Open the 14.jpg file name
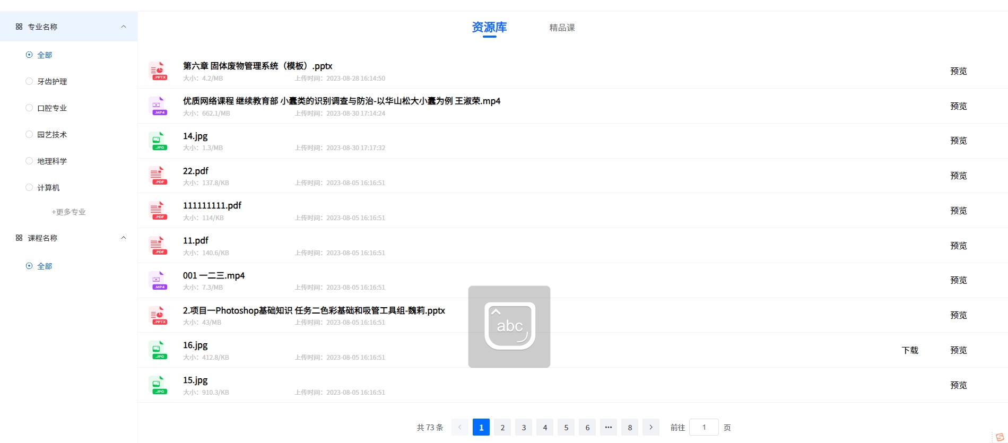The image size is (1008, 443). [195, 136]
